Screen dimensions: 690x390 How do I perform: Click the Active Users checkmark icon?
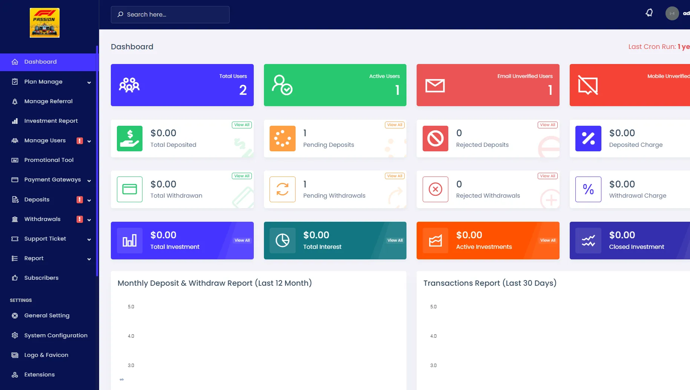[x=282, y=85]
